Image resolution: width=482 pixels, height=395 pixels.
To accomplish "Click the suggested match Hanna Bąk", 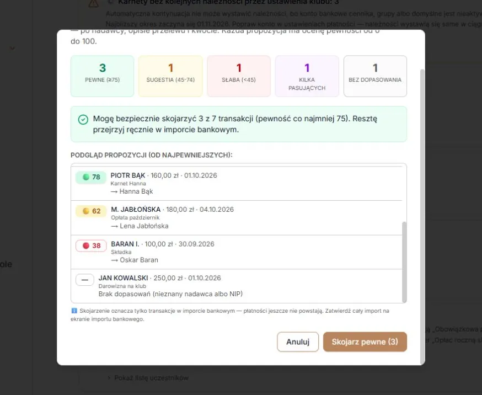I will point(136,191).
